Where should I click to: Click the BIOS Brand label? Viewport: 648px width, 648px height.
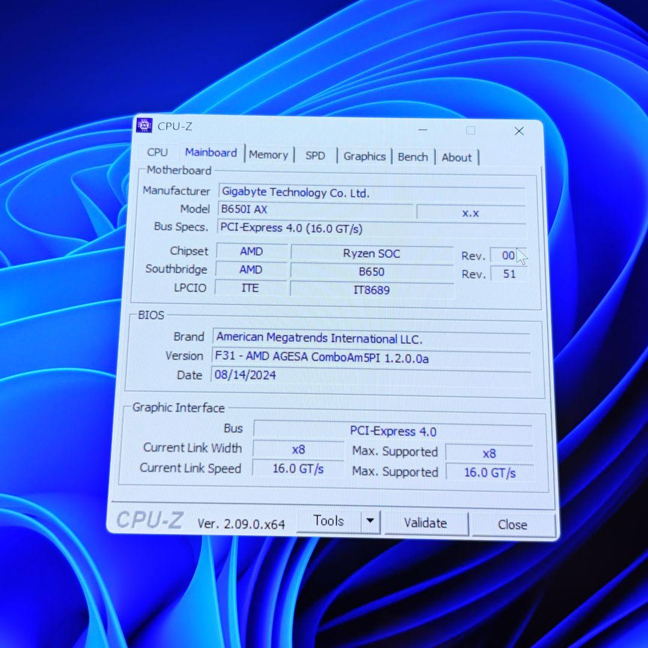[x=189, y=337]
